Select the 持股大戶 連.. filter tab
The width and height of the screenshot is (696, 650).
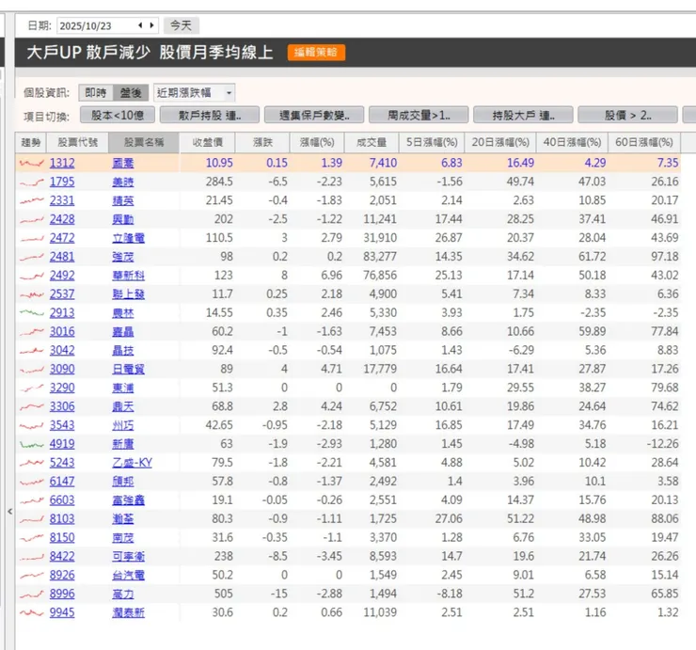523,115
